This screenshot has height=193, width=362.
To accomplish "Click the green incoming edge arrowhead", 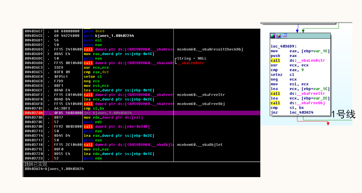I will (303, 31).
